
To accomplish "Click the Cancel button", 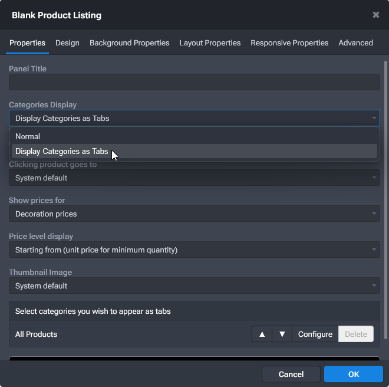I will [291, 374].
